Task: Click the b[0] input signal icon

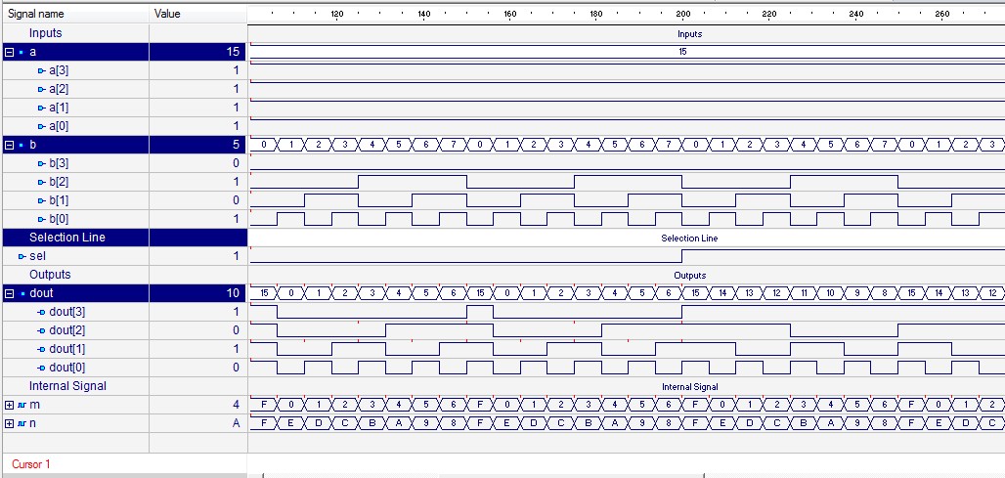Action: [42, 219]
